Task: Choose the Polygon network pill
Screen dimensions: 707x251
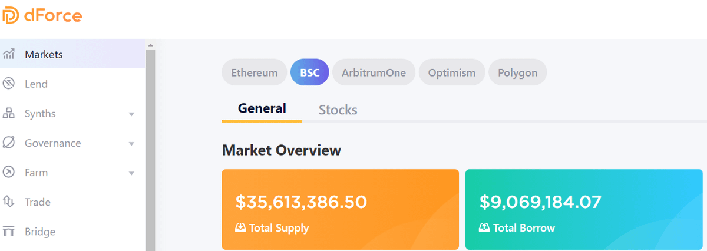Action: (x=517, y=73)
